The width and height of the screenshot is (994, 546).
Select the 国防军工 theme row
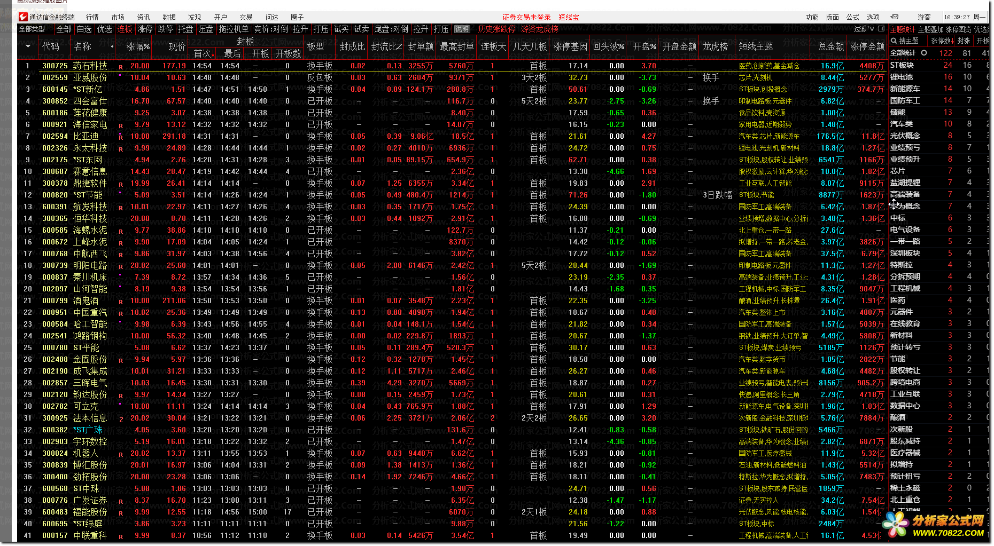click(939, 100)
